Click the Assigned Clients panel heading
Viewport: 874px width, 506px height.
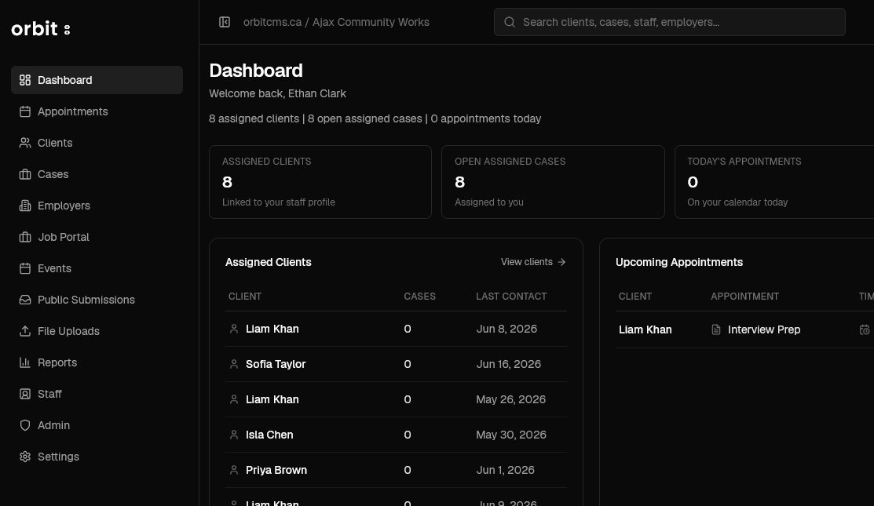(268, 262)
